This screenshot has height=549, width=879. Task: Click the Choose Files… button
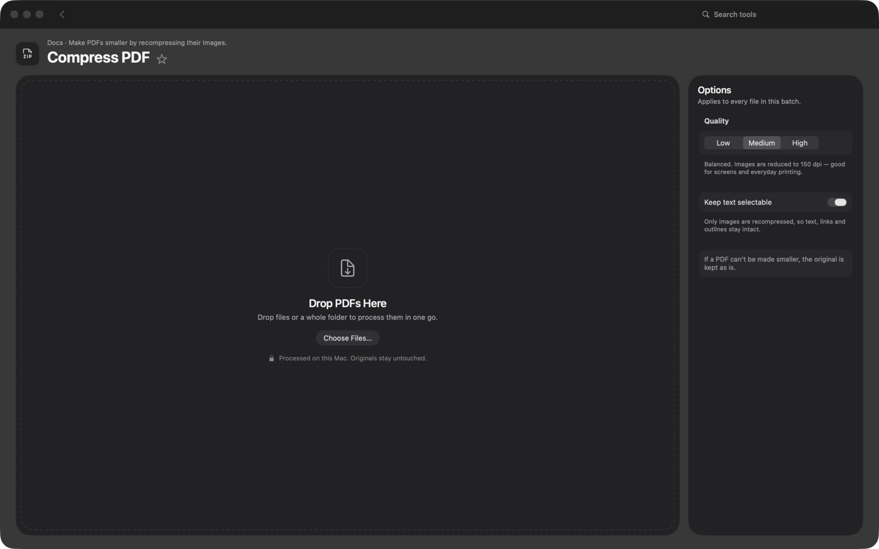pos(348,338)
